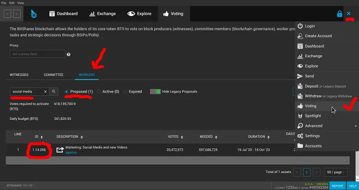Click the BitShares logo icon
This screenshot has height=190, width=359.
34,14
